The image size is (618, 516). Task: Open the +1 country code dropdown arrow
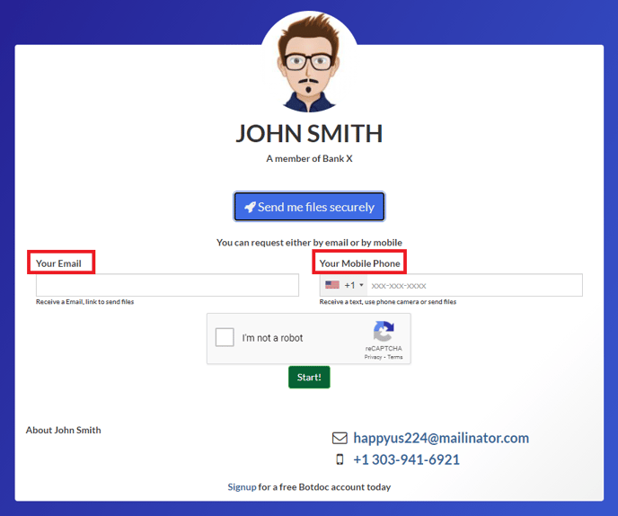(361, 285)
